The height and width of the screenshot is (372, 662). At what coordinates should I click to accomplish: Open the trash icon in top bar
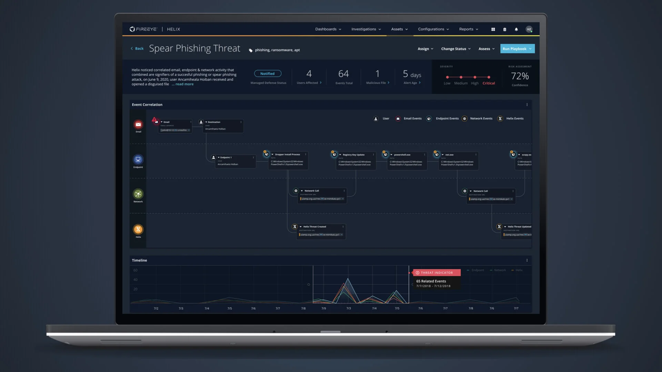505,29
